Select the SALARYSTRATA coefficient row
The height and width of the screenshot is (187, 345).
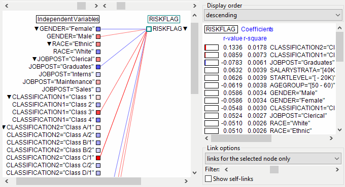(269, 70)
